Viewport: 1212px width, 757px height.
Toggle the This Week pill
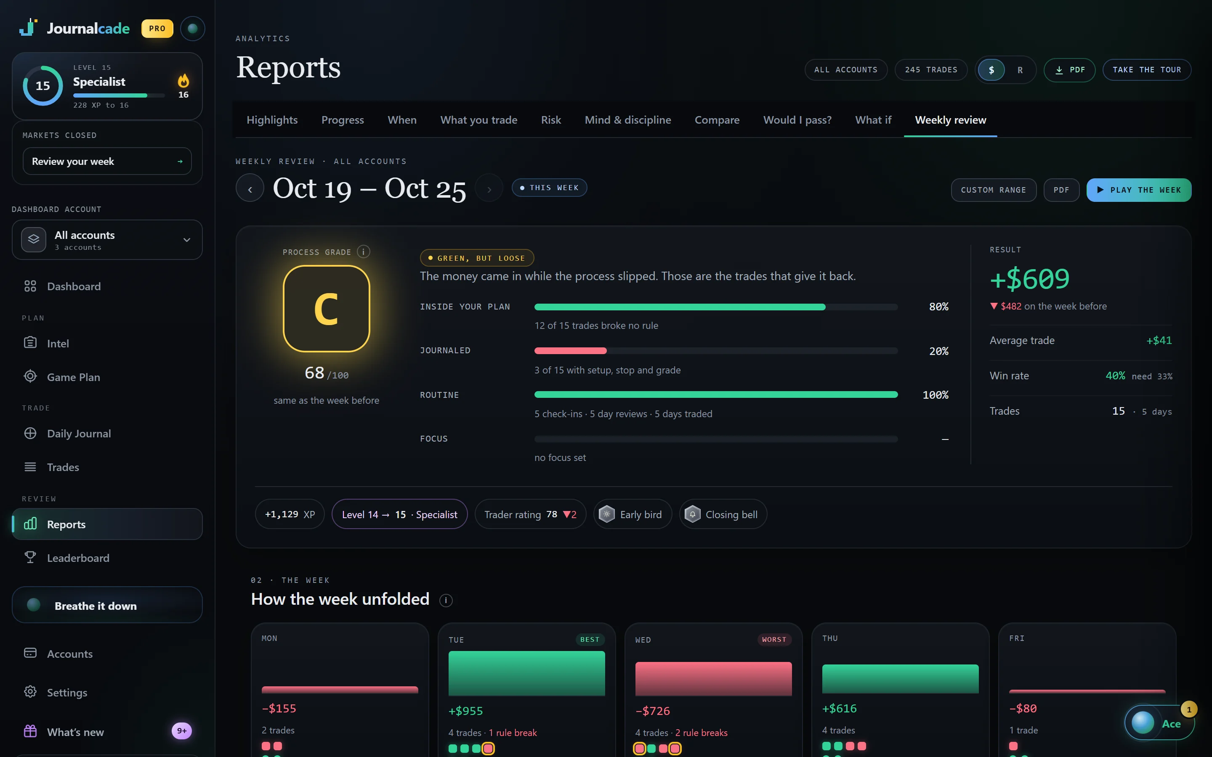point(550,188)
